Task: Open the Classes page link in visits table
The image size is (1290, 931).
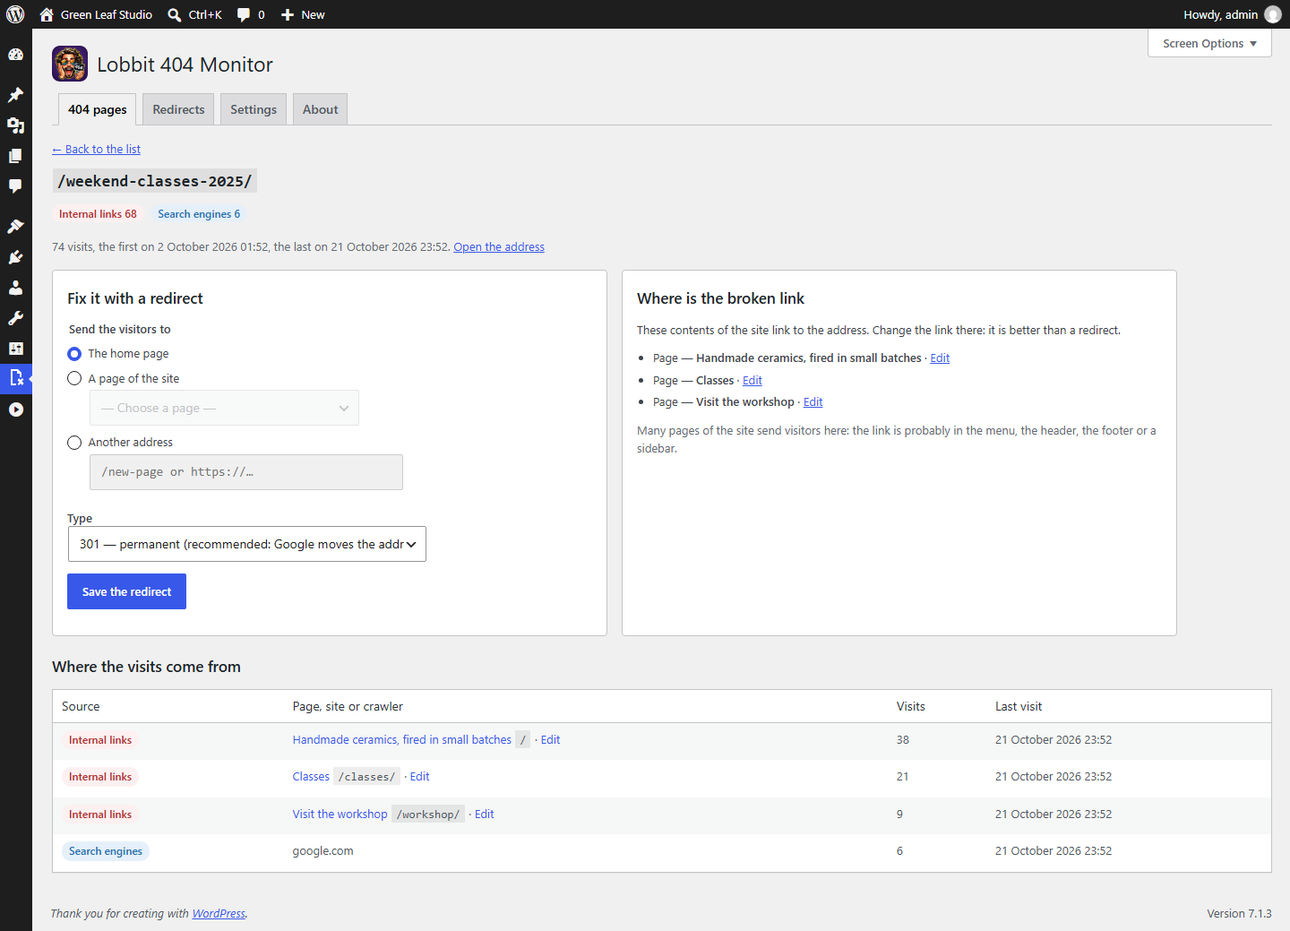Action: [311, 777]
